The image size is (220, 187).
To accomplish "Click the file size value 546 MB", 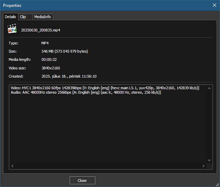I will 65,51.
